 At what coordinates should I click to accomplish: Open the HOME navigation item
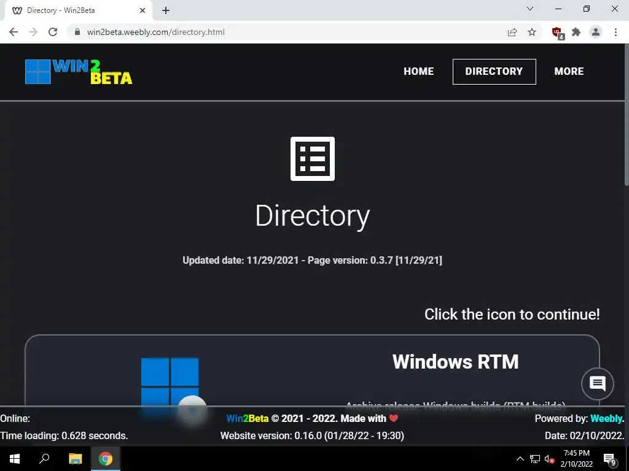pos(418,71)
